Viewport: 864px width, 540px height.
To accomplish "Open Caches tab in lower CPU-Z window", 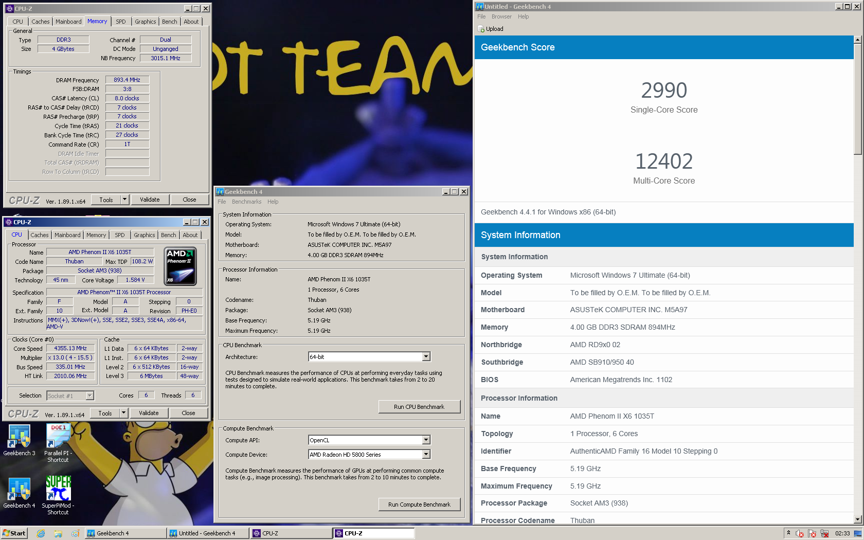I will coord(39,235).
